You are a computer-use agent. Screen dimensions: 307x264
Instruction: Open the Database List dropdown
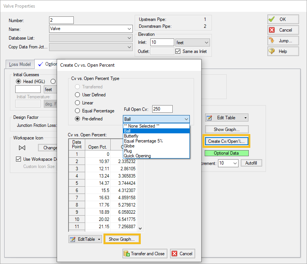point(129,38)
